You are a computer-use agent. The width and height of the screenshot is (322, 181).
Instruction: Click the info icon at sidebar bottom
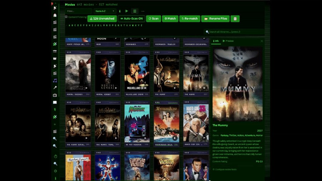(55, 178)
